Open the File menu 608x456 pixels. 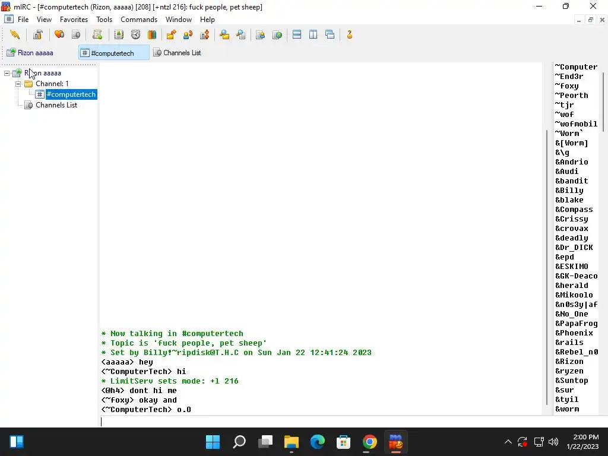23,20
